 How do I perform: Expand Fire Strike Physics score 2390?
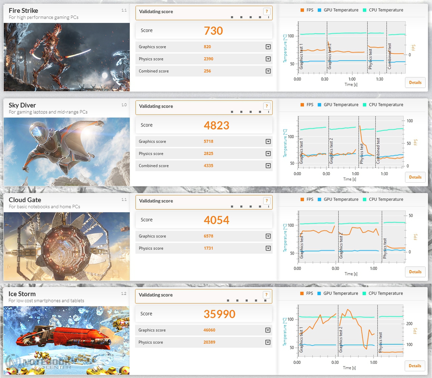coord(268,59)
